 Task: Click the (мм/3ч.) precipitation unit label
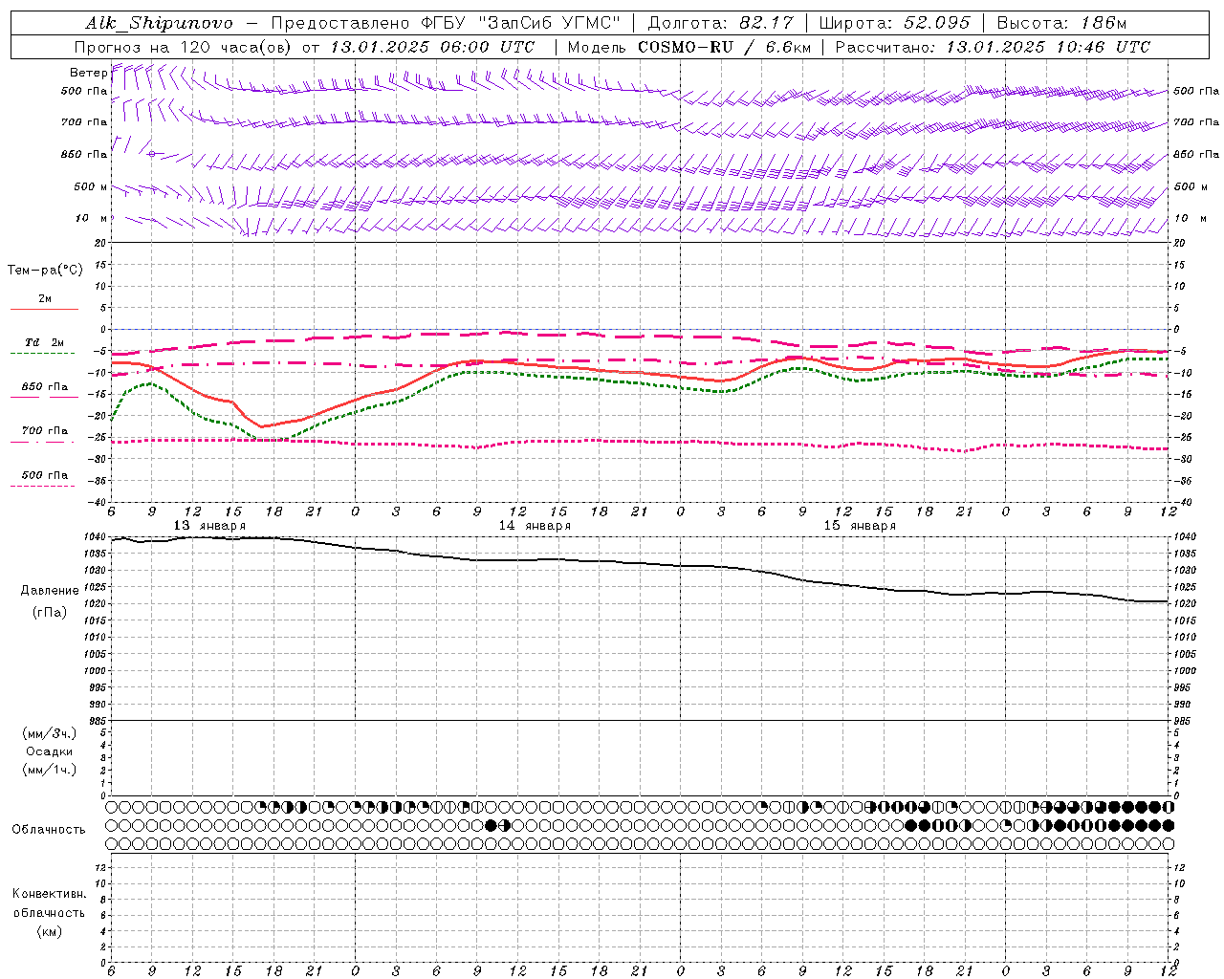50,733
